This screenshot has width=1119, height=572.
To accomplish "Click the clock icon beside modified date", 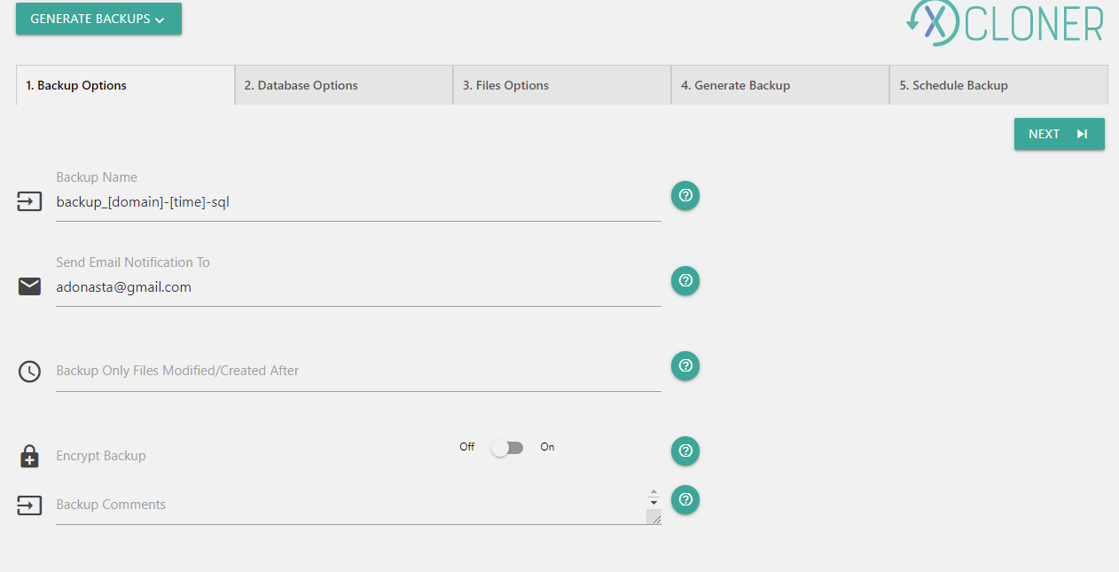I will click(x=29, y=372).
